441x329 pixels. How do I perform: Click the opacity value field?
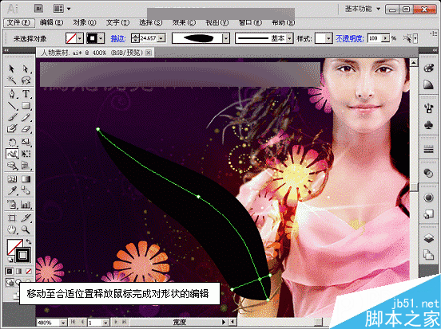(x=375, y=38)
